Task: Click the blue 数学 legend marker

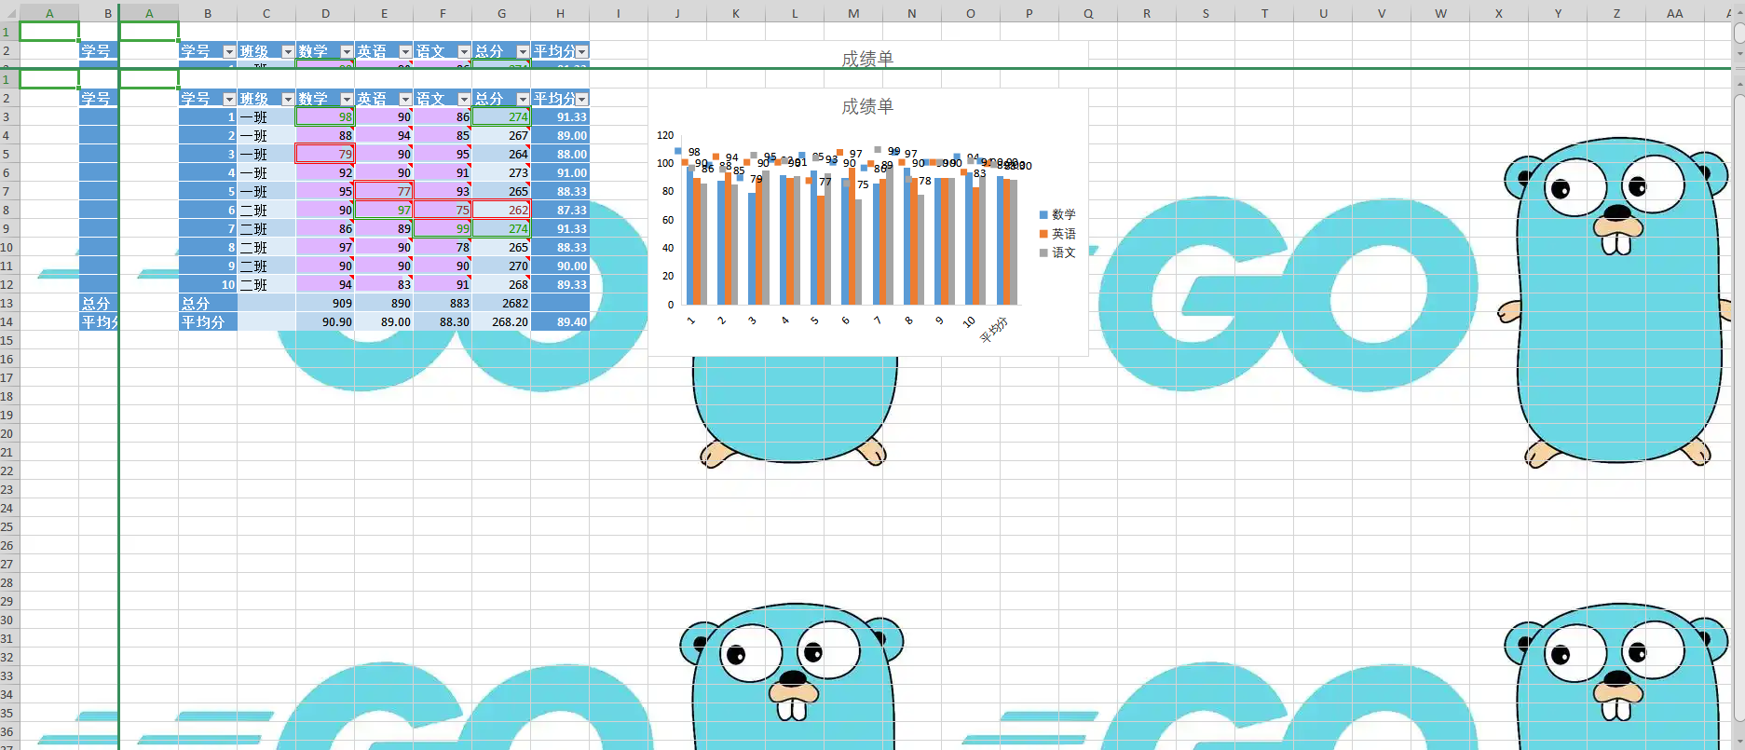Action: point(1043,215)
